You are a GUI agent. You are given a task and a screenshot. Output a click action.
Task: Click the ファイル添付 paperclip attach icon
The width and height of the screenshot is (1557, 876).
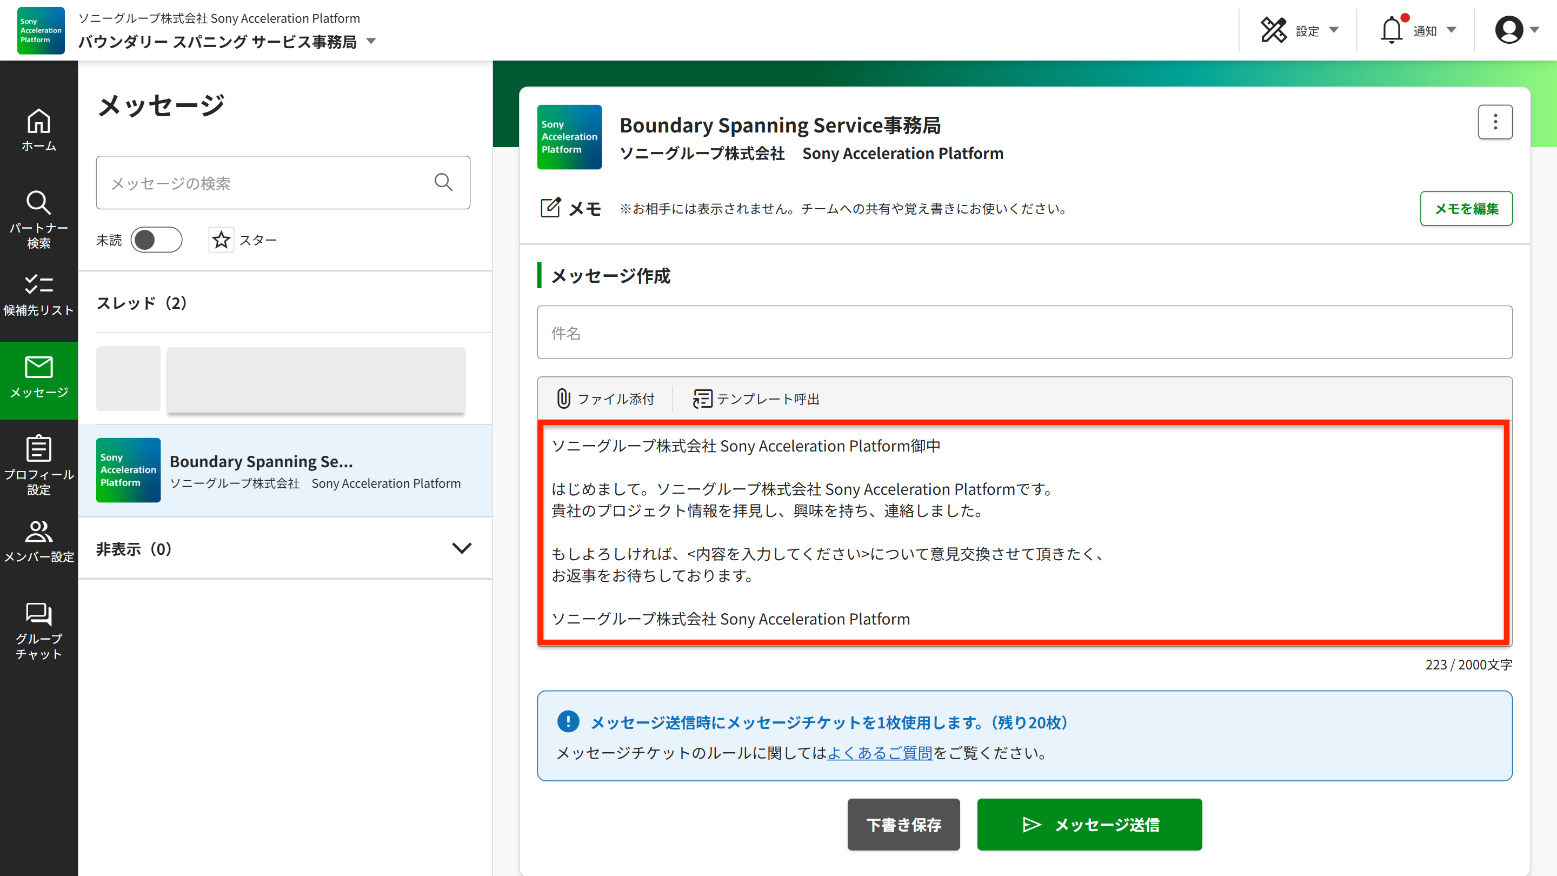coord(563,399)
